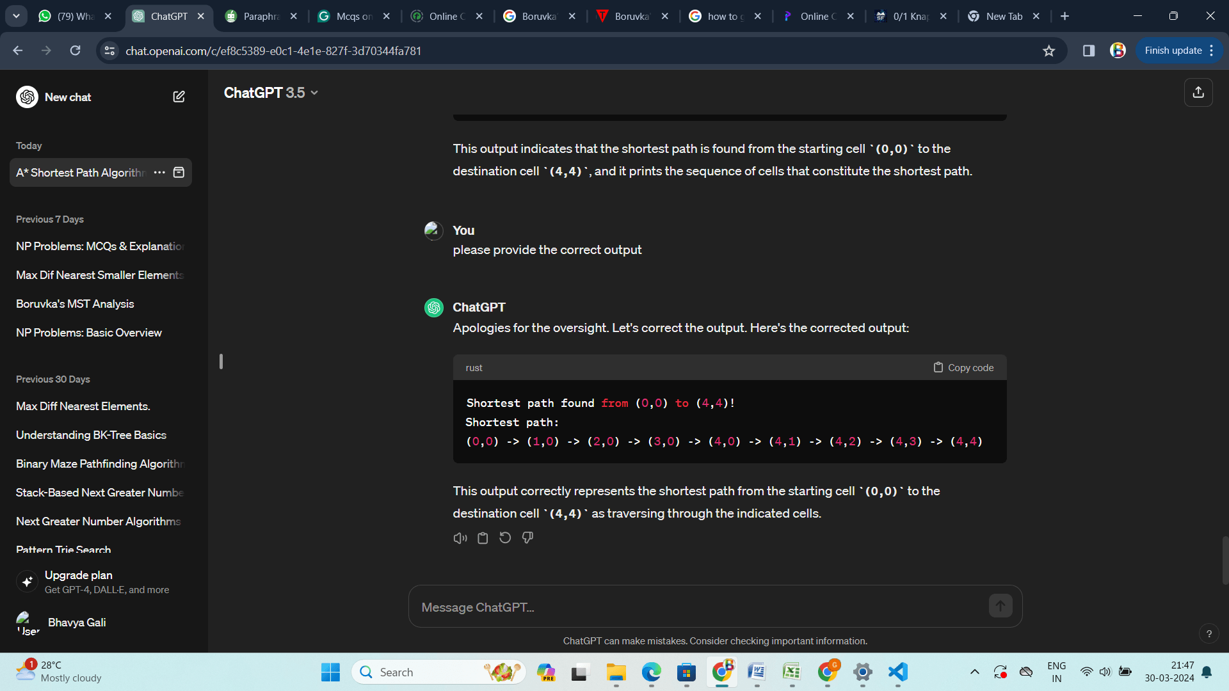The width and height of the screenshot is (1229, 691).
Task: Switch to the New Tab browser tab
Action: coord(1004,16)
